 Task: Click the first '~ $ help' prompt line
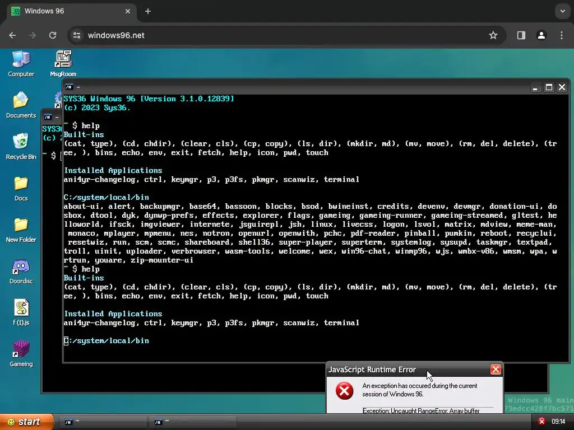pyautogui.click(x=82, y=125)
